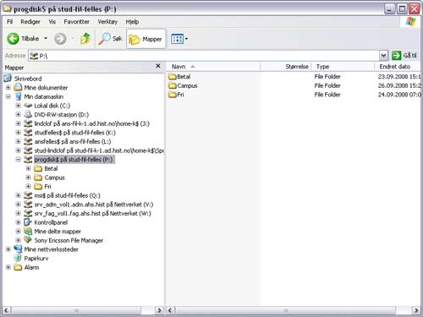Open the Fil menu

pyautogui.click(x=9, y=22)
